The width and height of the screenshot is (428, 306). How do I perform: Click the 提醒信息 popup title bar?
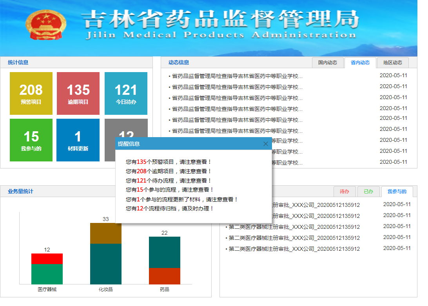(x=188, y=144)
